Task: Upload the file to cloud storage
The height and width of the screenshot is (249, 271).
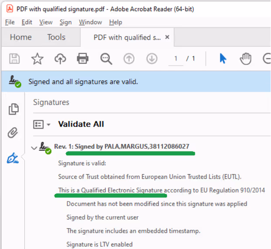Action: coord(60,59)
